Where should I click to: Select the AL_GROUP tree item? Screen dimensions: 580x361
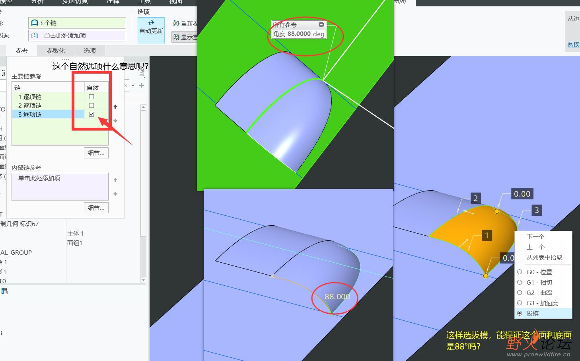(x=16, y=252)
